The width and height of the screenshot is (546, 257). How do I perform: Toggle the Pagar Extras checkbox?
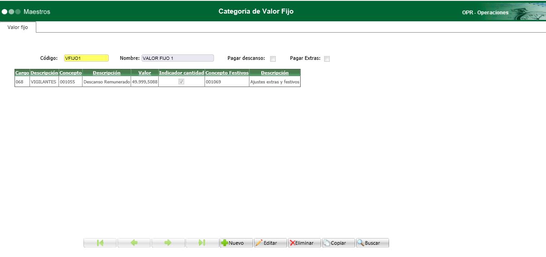[327, 58]
